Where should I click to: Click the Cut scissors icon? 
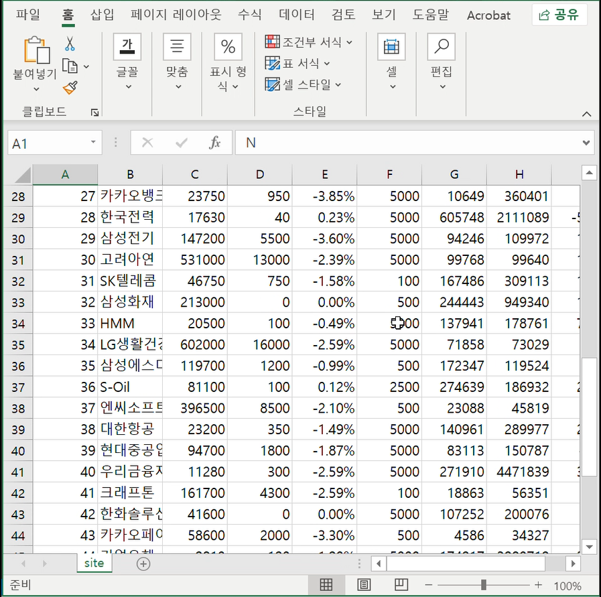click(x=70, y=44)
